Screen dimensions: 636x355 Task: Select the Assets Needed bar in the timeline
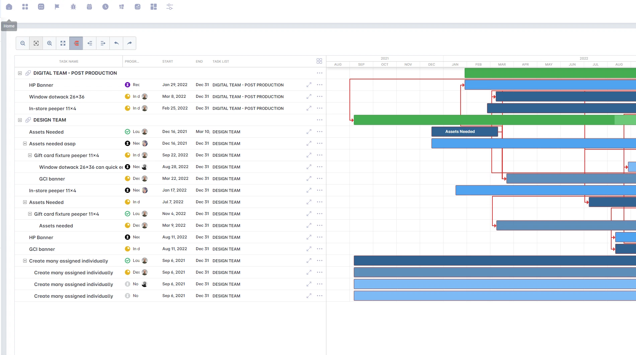465,131
